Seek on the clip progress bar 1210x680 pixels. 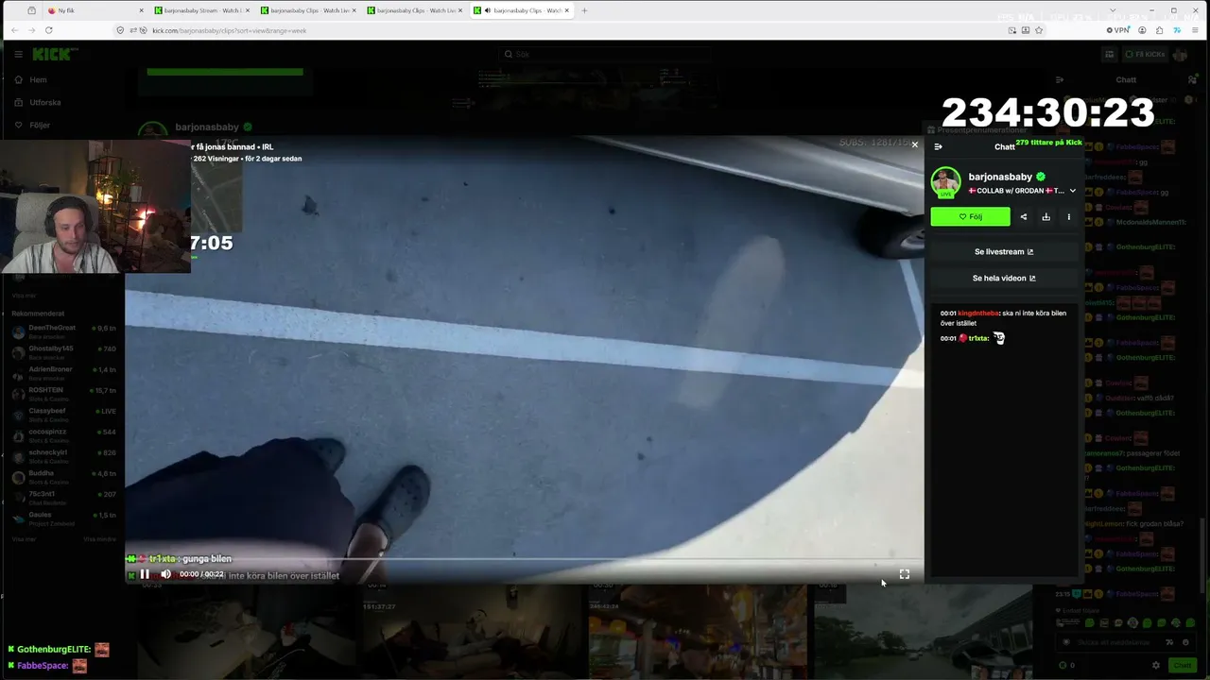(525, 560)
